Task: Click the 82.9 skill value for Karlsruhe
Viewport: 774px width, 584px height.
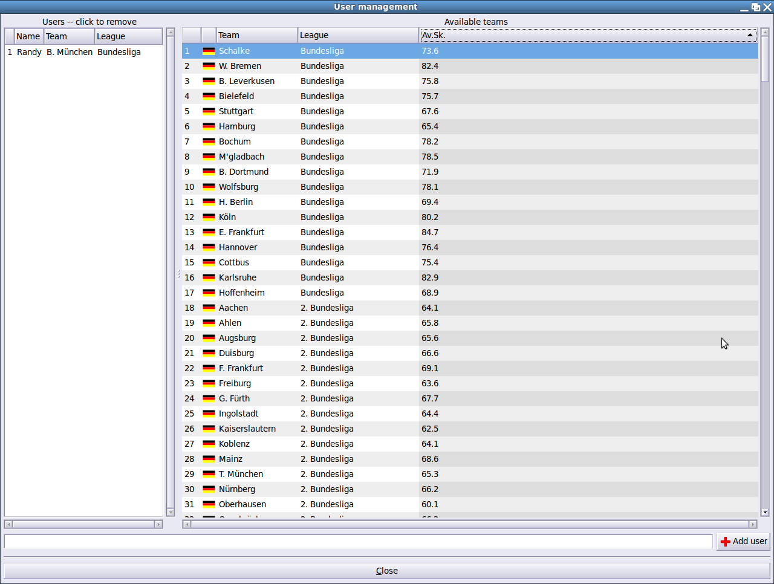Action: [x=430, y=277]
